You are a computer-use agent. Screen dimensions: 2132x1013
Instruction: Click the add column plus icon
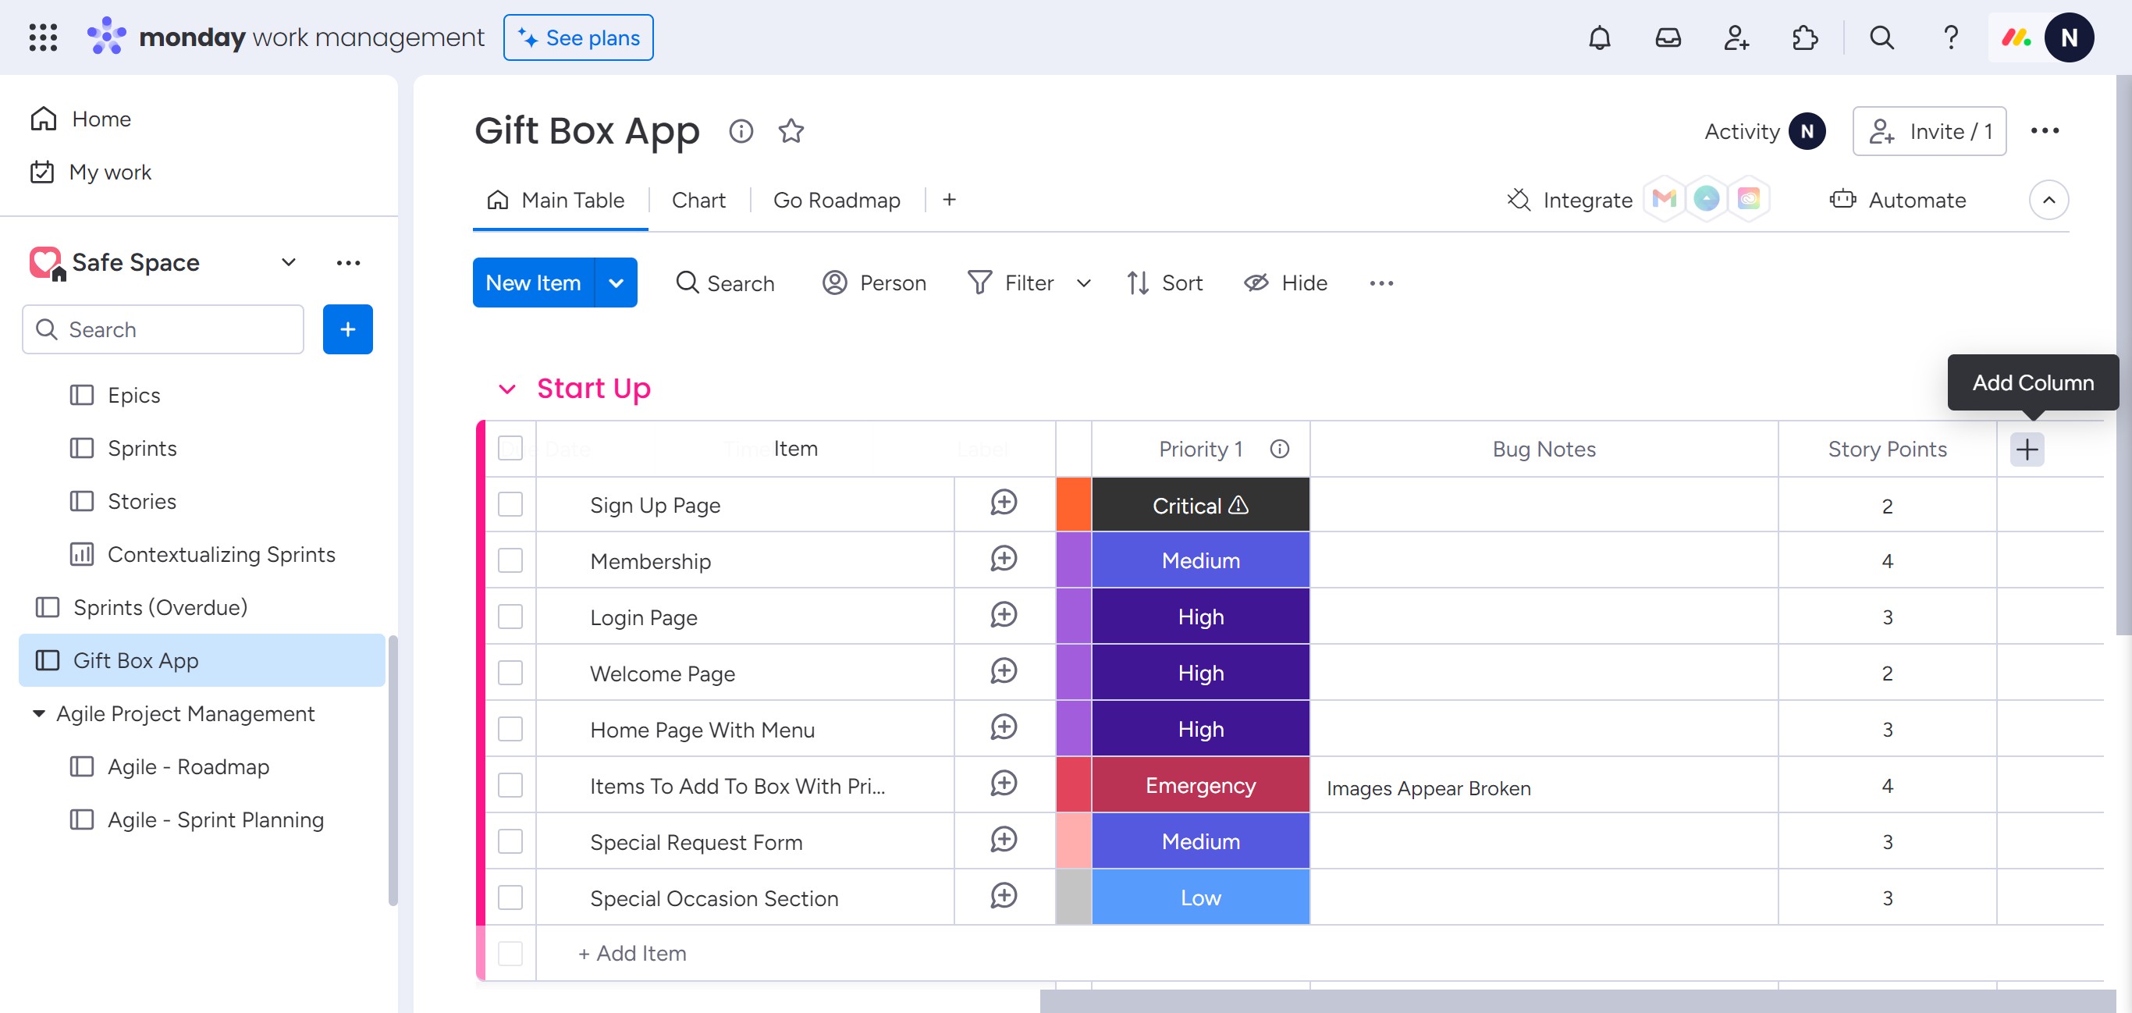(x=2026, y=450)
